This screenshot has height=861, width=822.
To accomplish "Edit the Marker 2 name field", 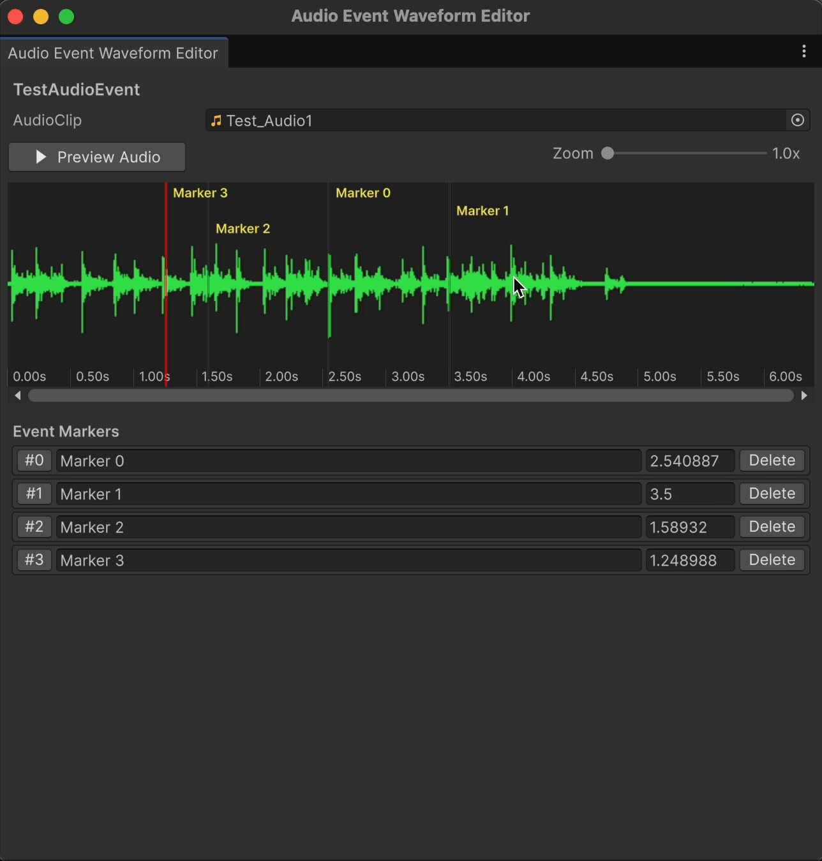I will pyautogui.click(x=348, y=527).
